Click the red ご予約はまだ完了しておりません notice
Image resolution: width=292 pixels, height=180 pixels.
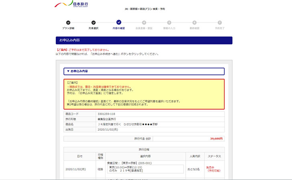[x=83, y=50]
